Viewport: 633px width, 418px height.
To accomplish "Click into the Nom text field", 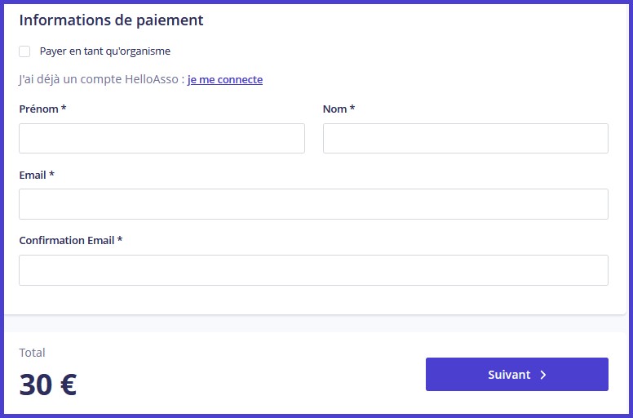I will tap(465, 139).
